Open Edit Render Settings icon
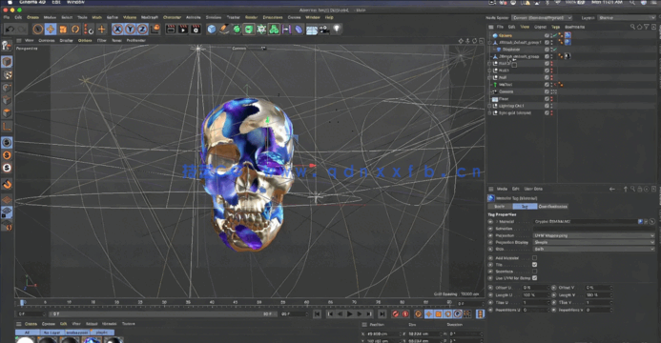Screen dimensions: 661x343 tap(196, 29)
